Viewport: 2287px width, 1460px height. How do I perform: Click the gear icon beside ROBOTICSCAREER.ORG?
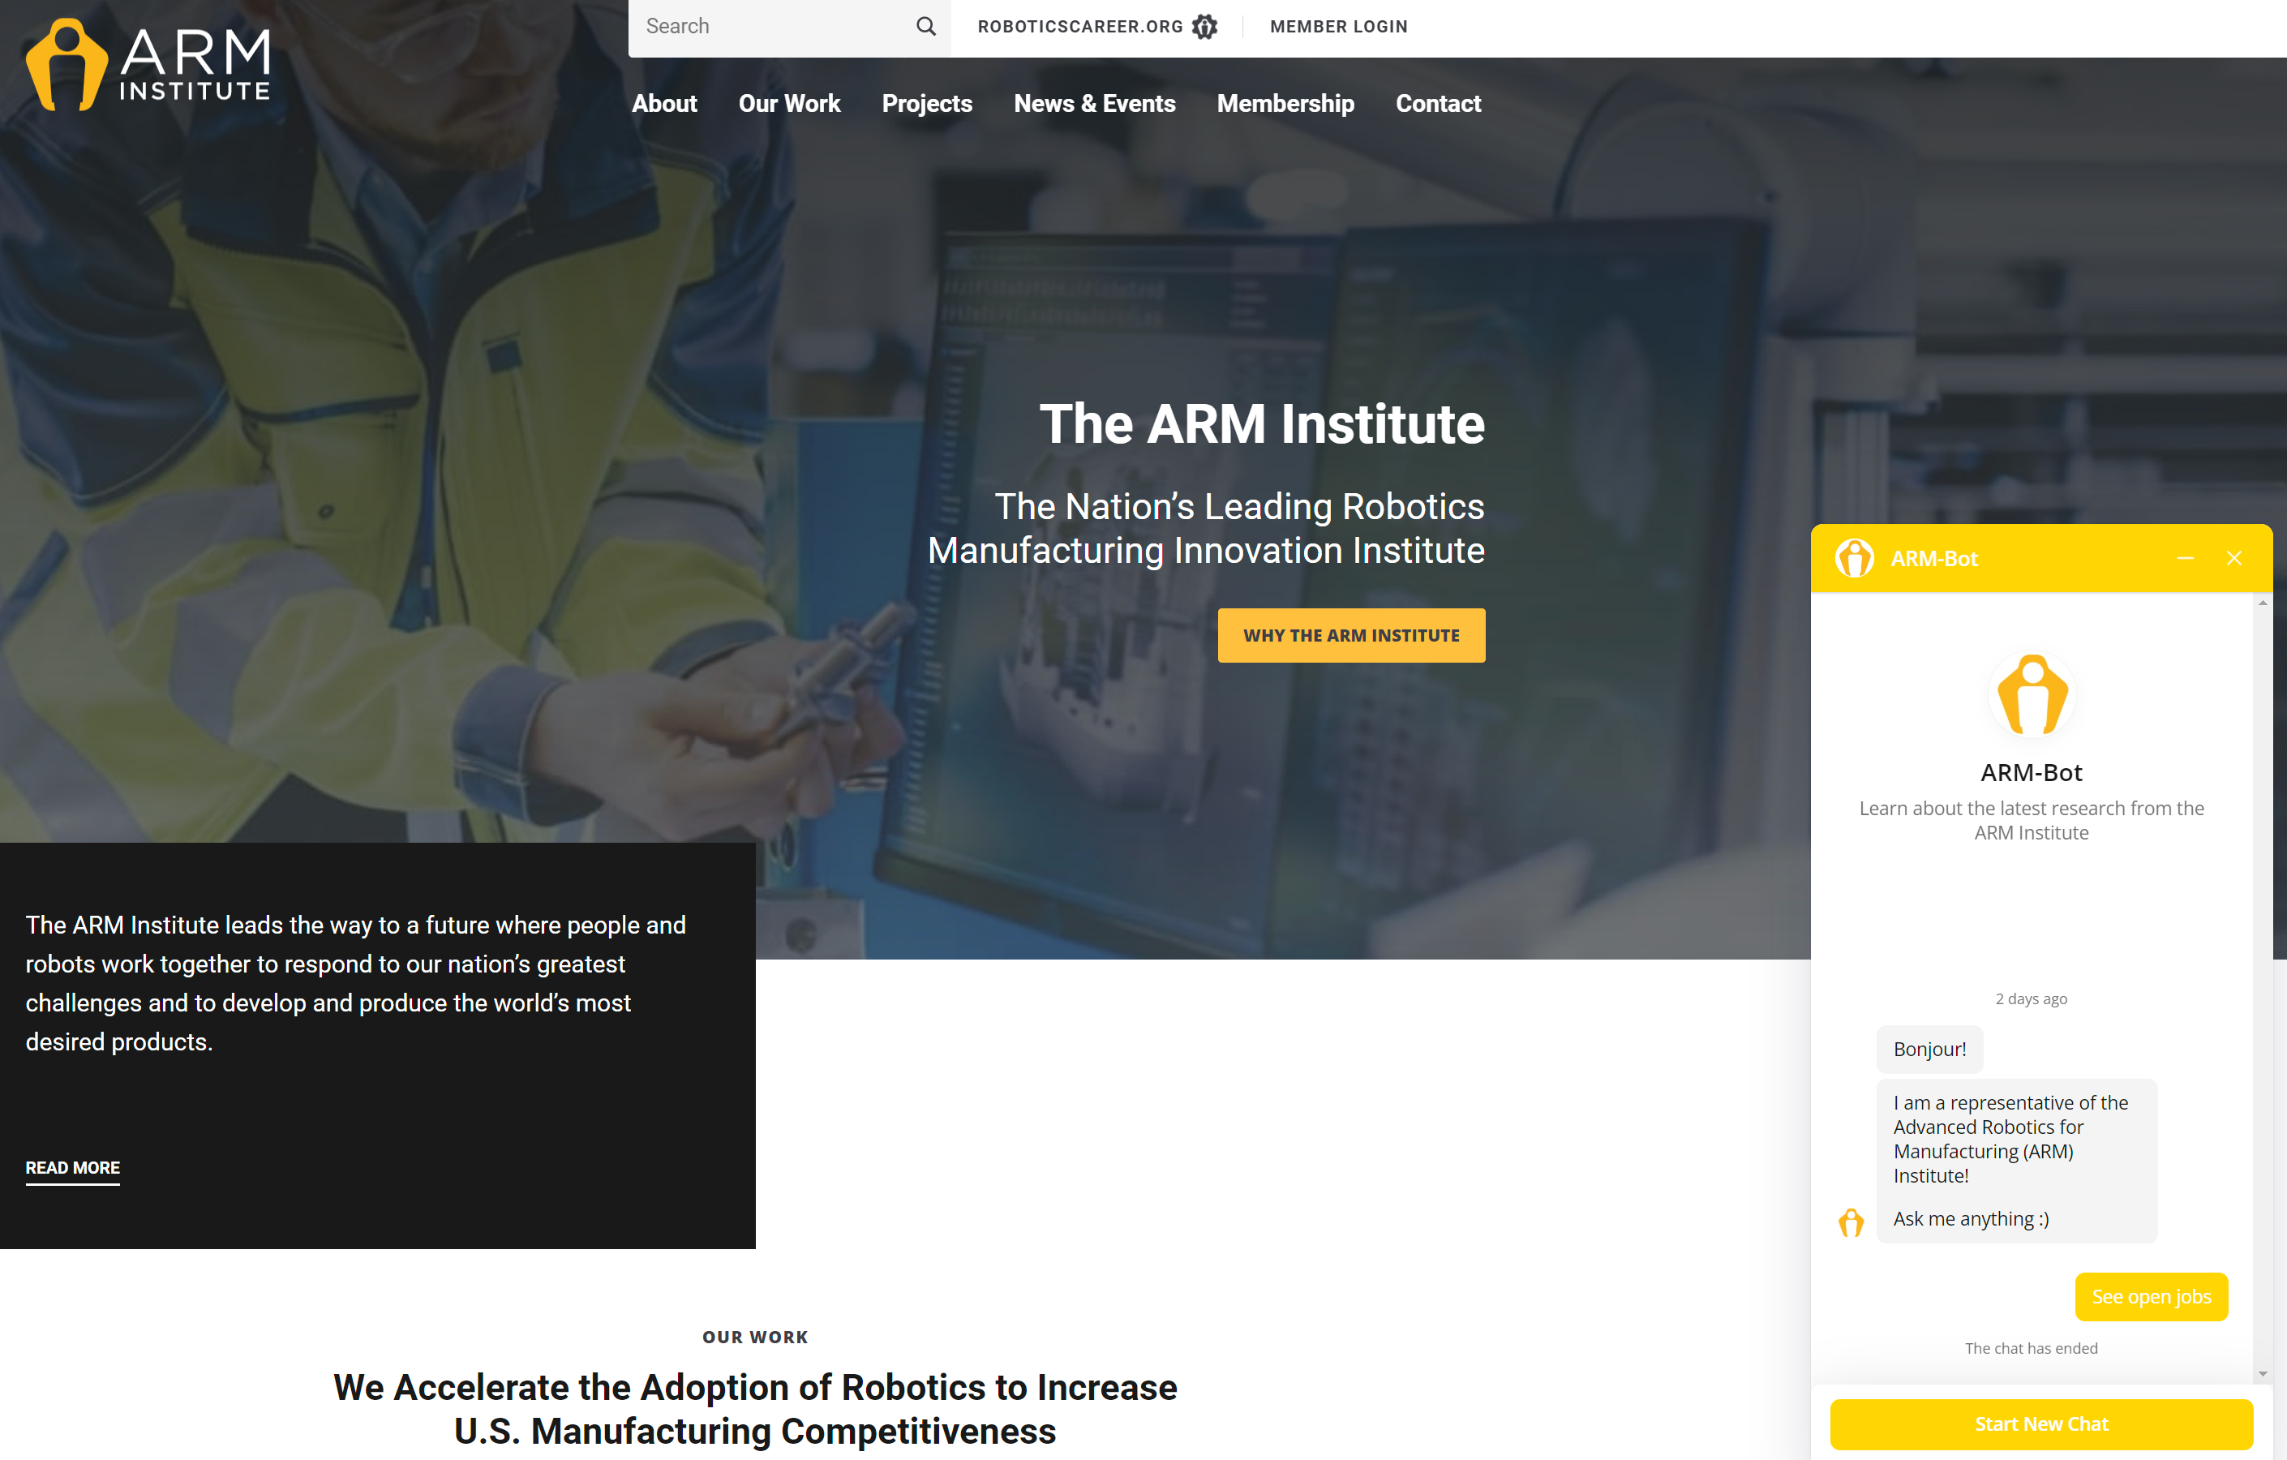(1204, 27)
